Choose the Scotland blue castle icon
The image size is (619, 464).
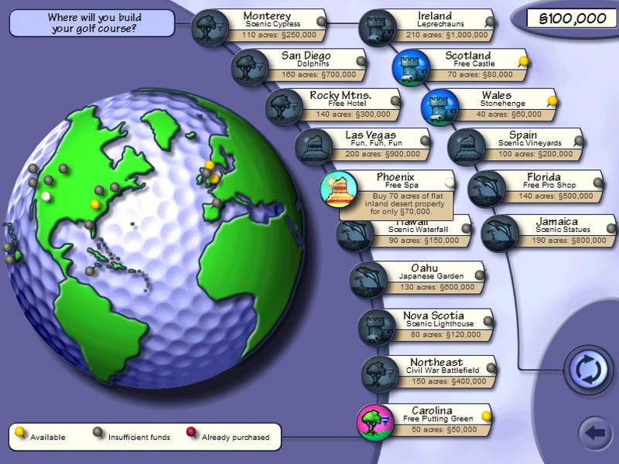pyautogui.click(x=411, y=68)
